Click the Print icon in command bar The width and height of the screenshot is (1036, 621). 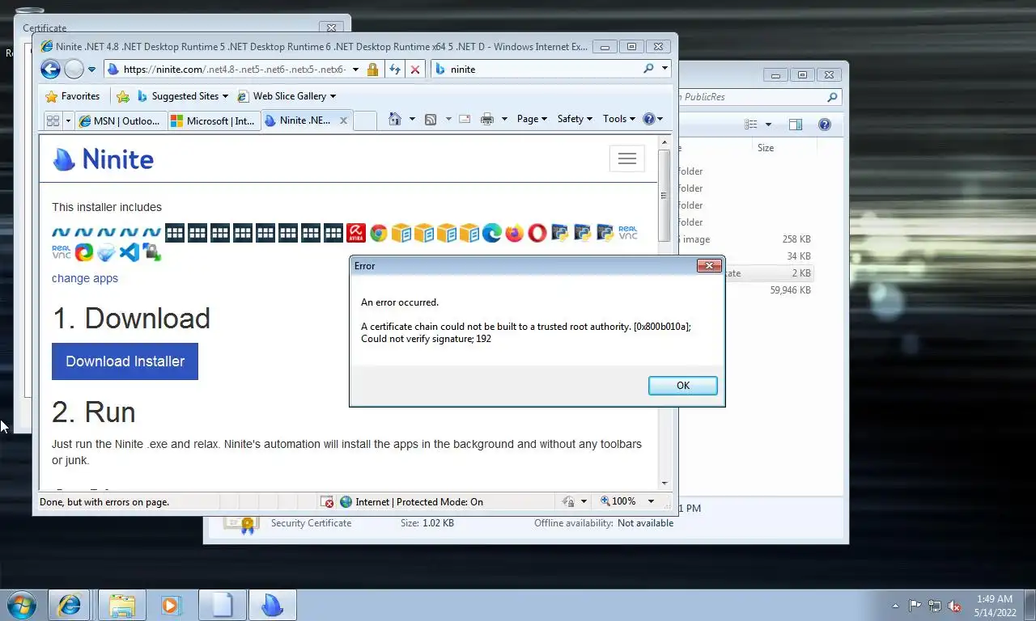pyautogui.click(x=486, y=119)
